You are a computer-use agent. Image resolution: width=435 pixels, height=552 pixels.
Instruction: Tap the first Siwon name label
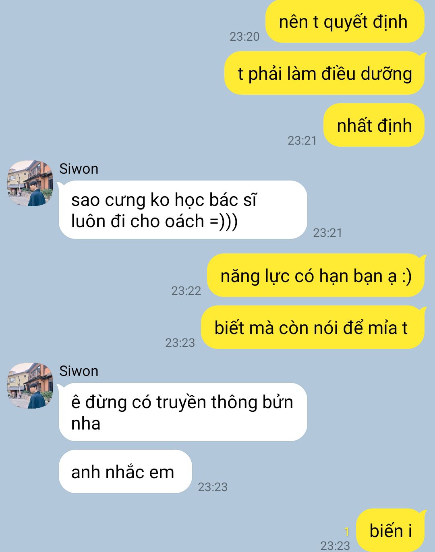pos(79,169)
